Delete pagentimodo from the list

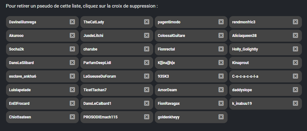(x=221, y=22)
